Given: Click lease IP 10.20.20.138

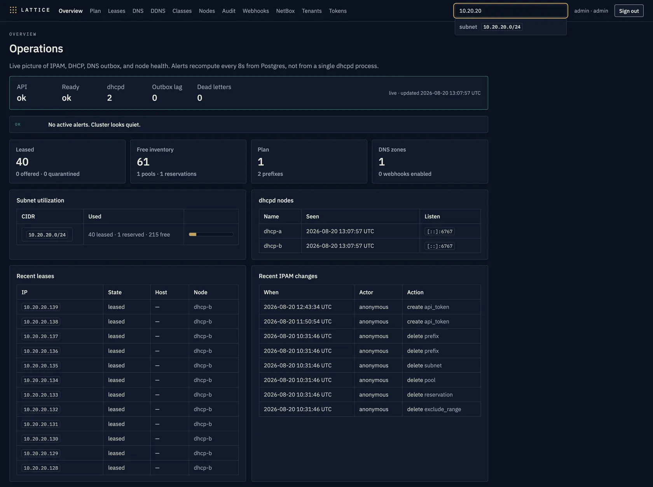Looking at the screenshot, I should coord(41,322).
